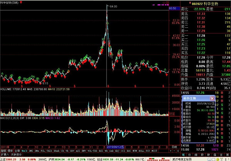Click the 14:56 trade row at 17.31
Screen dimensions: 231x161
(x=206, y=146)
